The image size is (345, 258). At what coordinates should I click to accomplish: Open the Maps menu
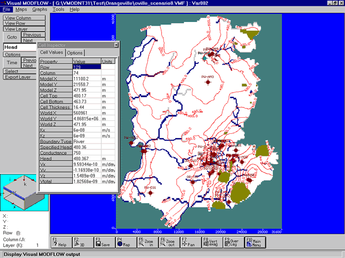(x=21, y=10)
